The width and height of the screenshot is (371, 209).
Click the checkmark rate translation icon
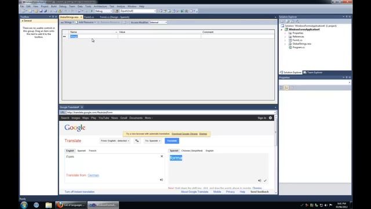pos(265,181)
